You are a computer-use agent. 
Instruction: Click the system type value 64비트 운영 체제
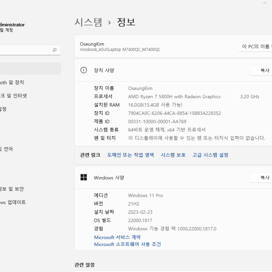tap(167, 130)
